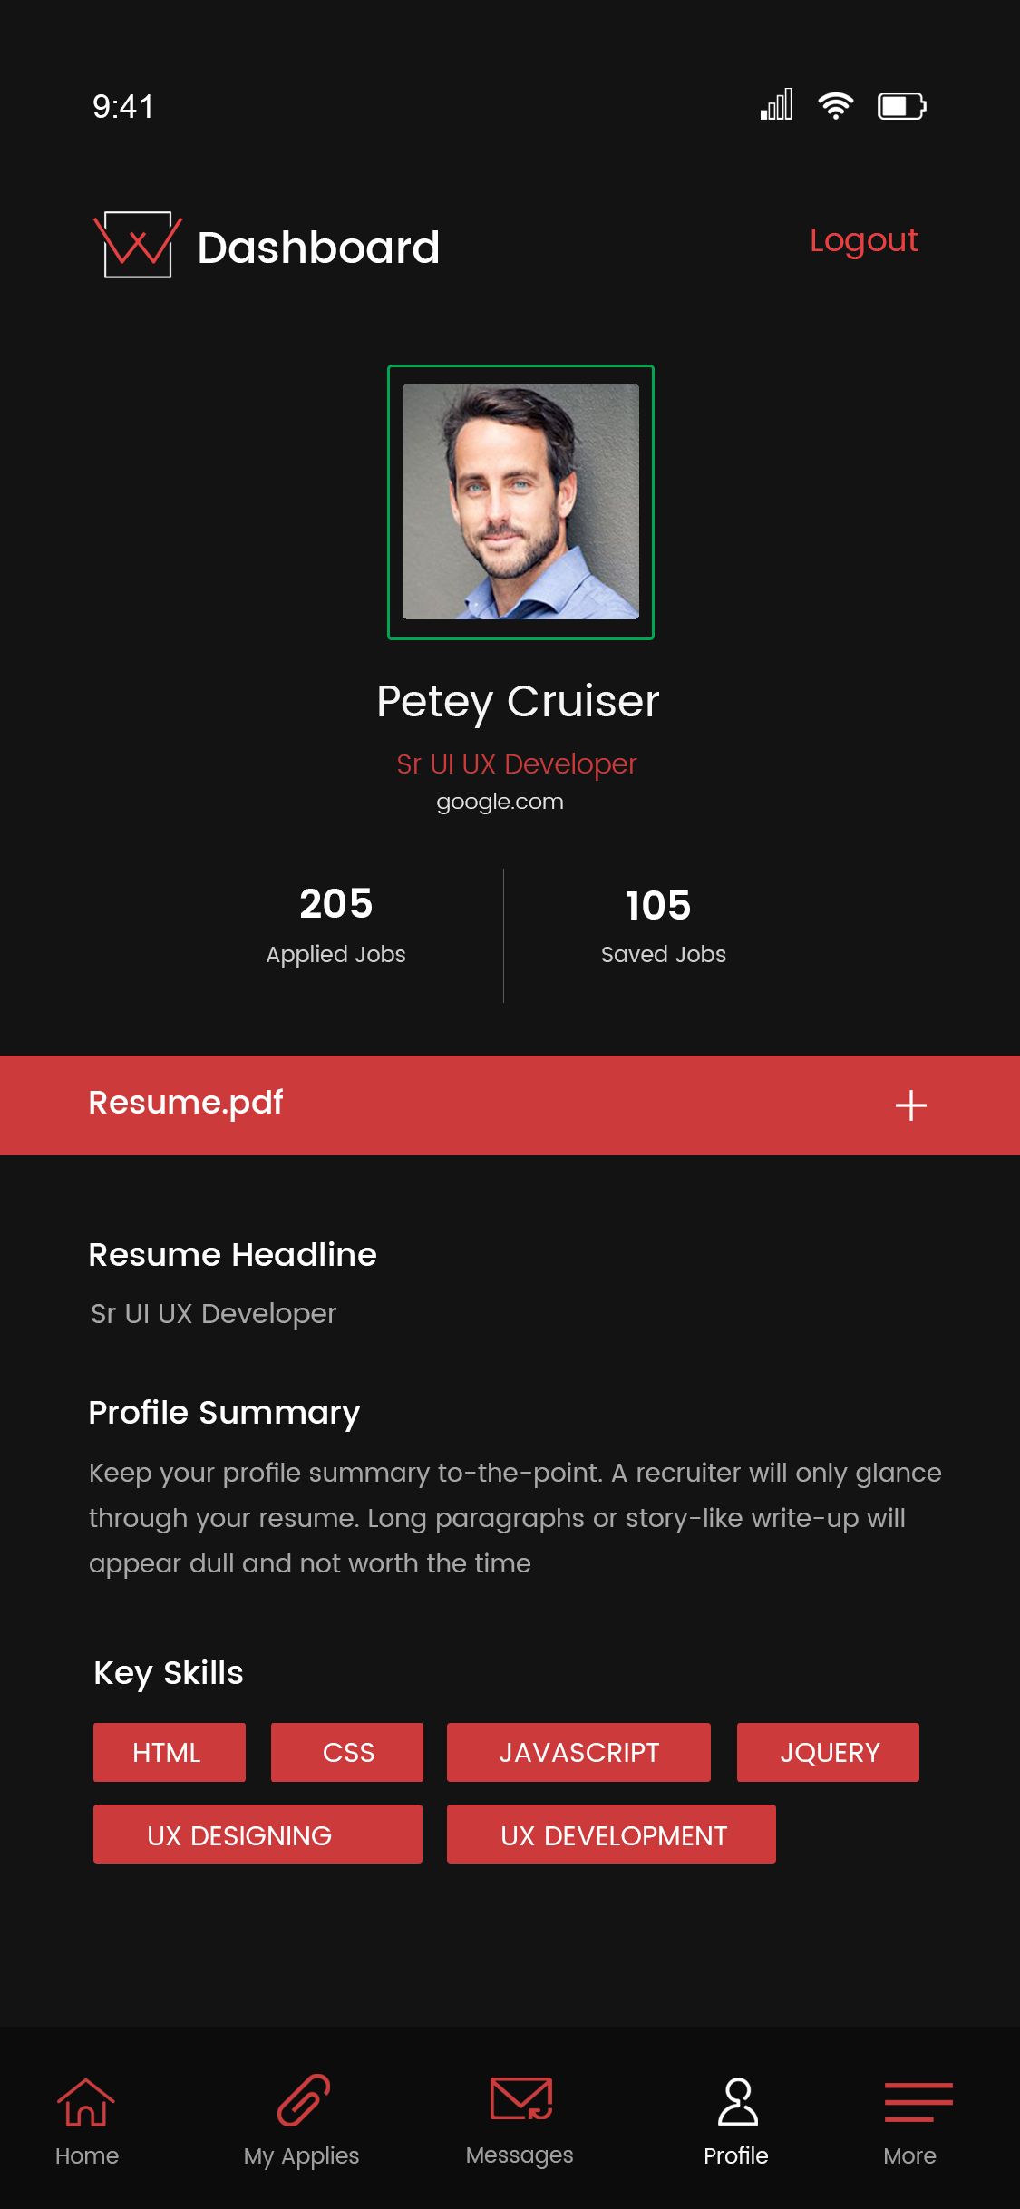Select the CSS skill tag

coord(347,1752)
